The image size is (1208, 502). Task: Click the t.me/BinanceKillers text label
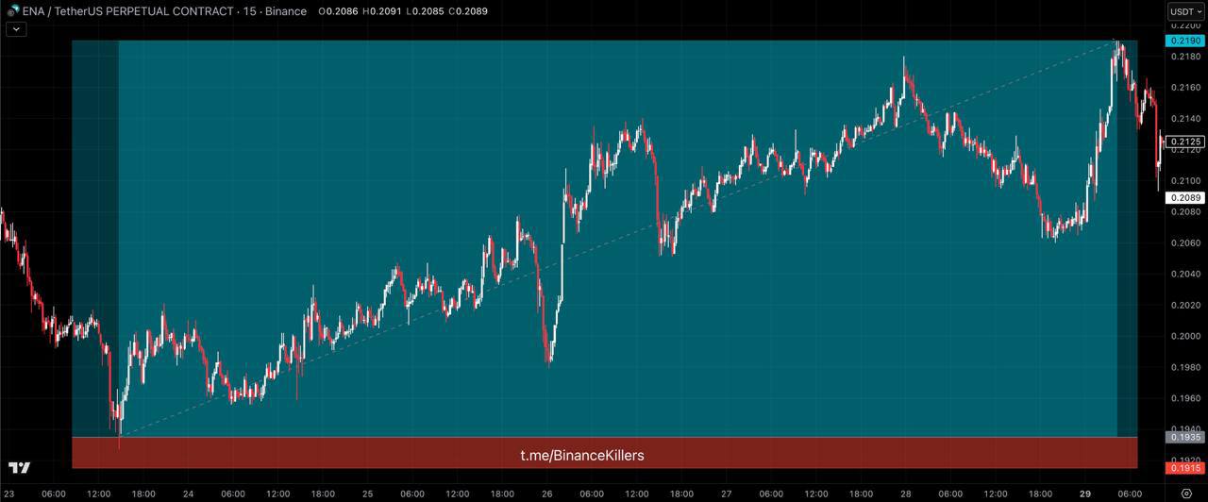[582, 456]
